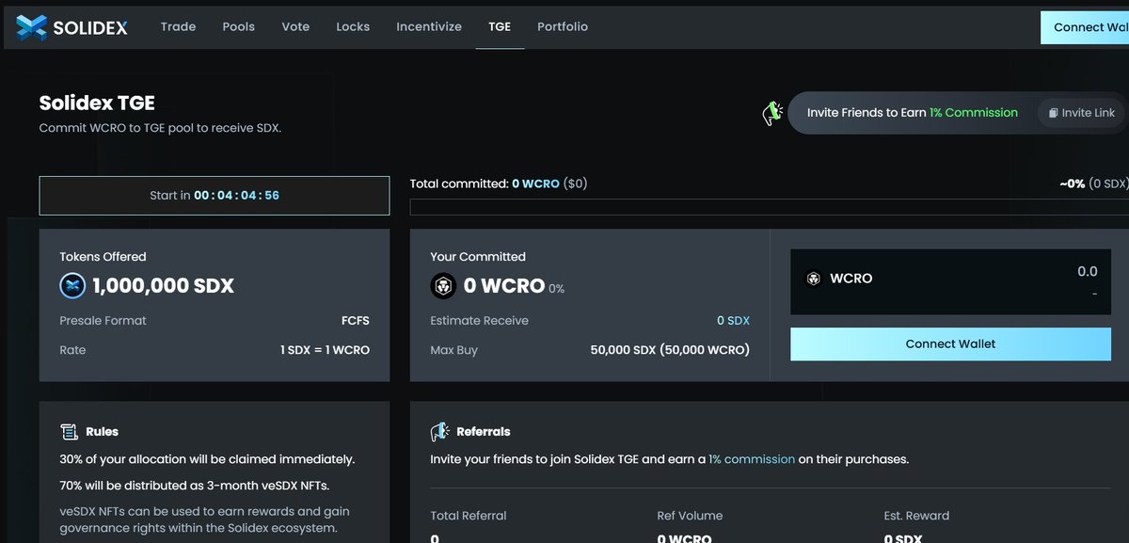Screen dimensions: 1129x543
Task: Click the WCRO amount input field showing 0.0
Action: 950,281
